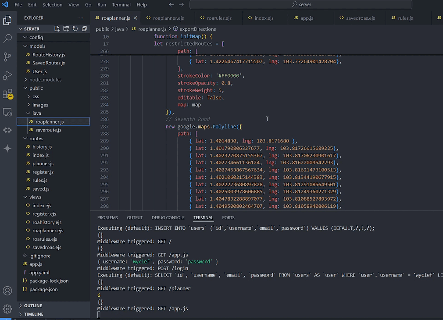Screen dimensions: 443x320
Task: Open Manage settings gear
Action: pyautogui.click(x=7, y=309)
